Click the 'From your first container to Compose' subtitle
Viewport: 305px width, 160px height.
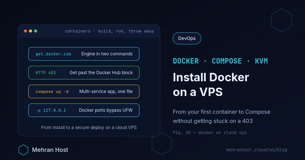[222, 112]
